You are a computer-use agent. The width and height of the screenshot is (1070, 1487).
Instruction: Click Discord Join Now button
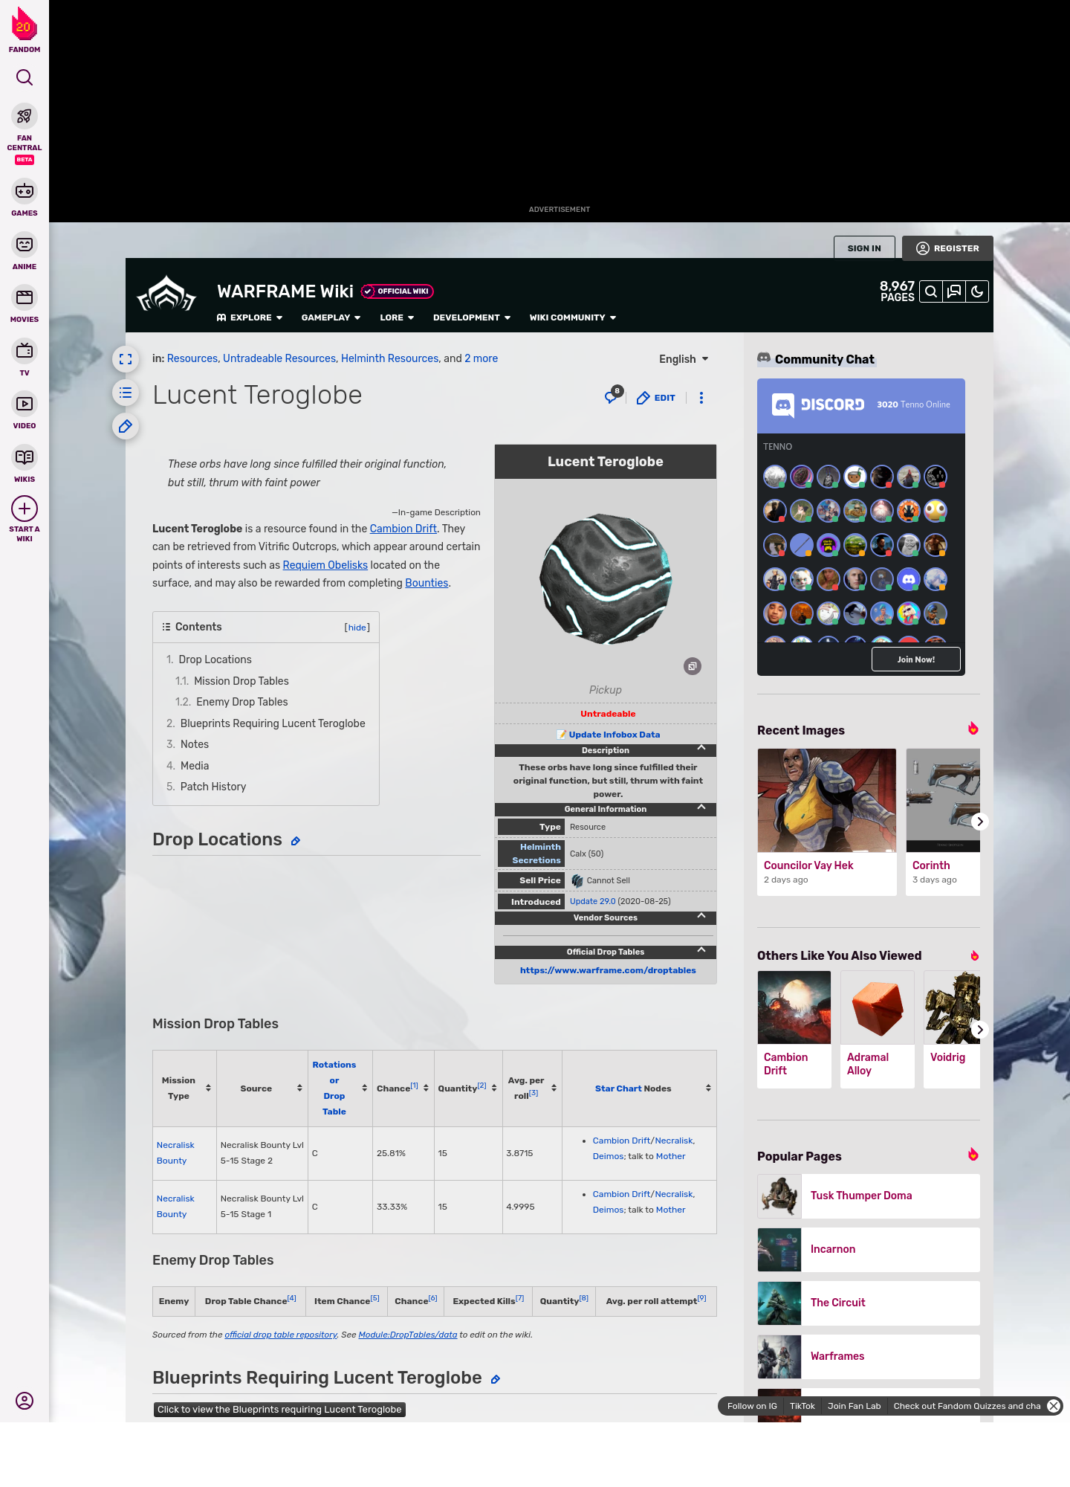[x=915, y=659]
